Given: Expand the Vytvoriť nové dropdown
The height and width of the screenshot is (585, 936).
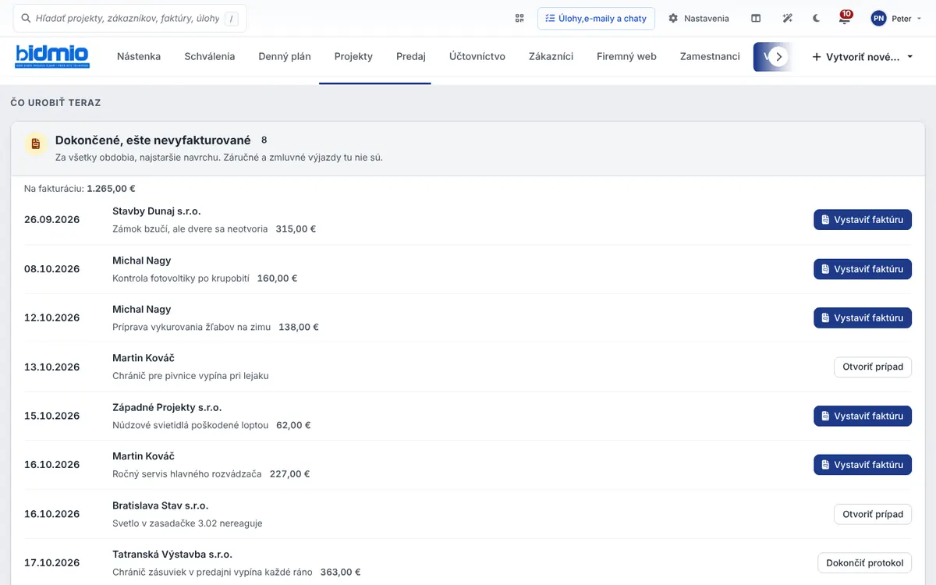Looking at the screenshot, I should 863,57.
